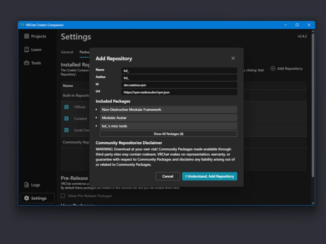The height and width of the screenshot is (244, 326).
Task: Open the Tools briefcase icon
Action: (x=27, y=63)
